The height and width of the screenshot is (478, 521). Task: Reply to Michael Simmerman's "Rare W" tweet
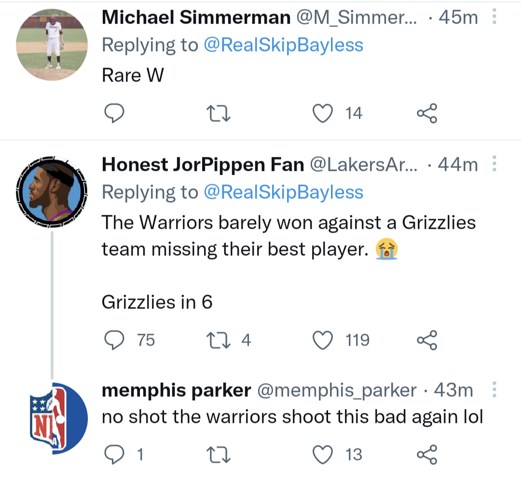[115, 113]
